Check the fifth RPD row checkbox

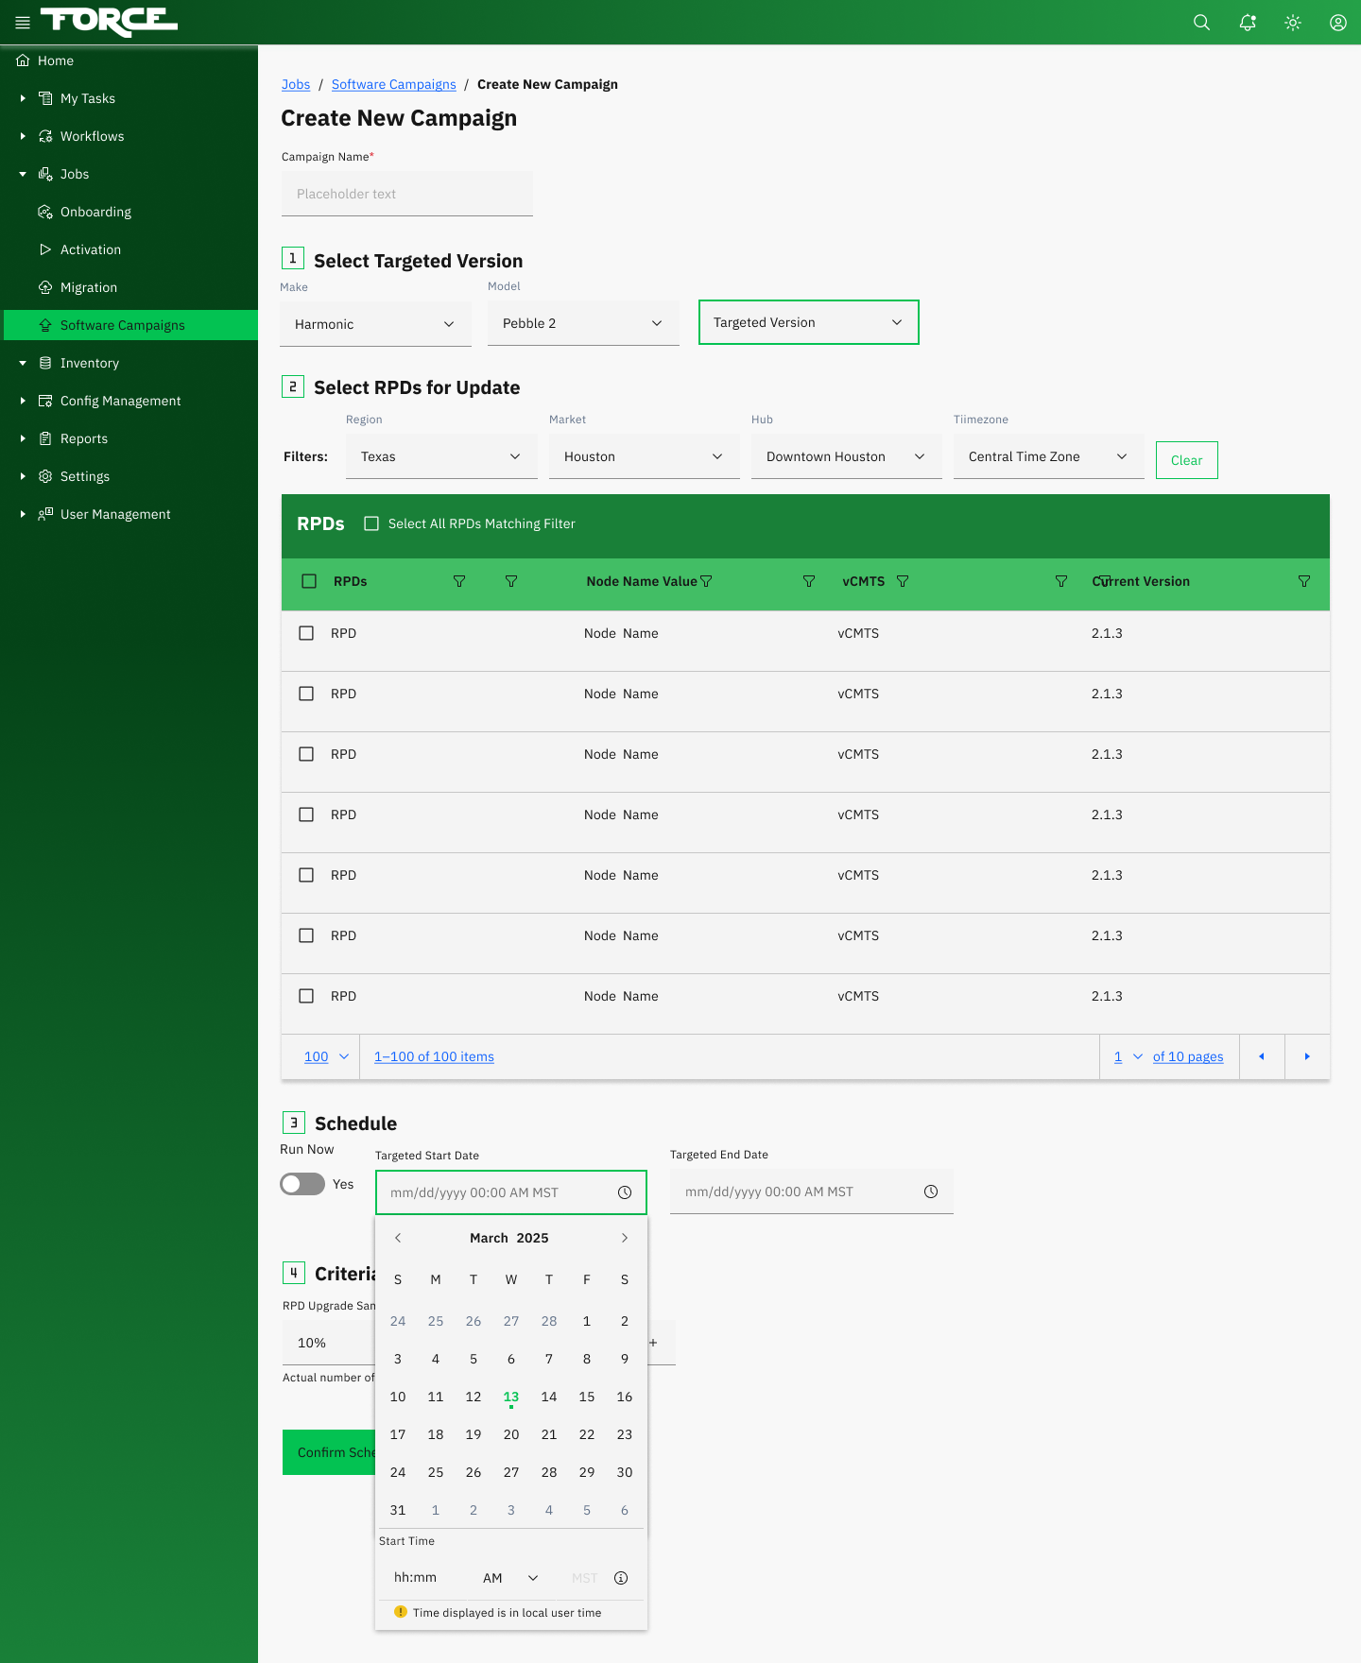[306, 875]
